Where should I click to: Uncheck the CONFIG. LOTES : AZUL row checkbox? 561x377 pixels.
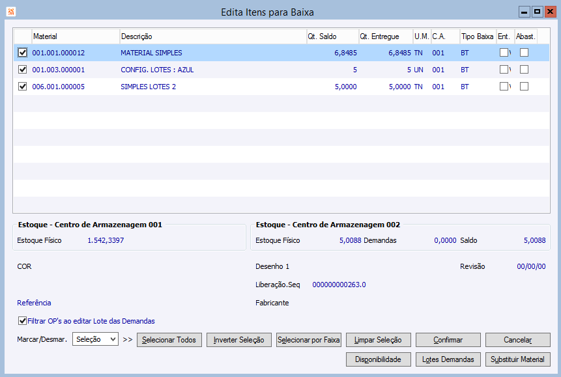click(x=23, y=70)
